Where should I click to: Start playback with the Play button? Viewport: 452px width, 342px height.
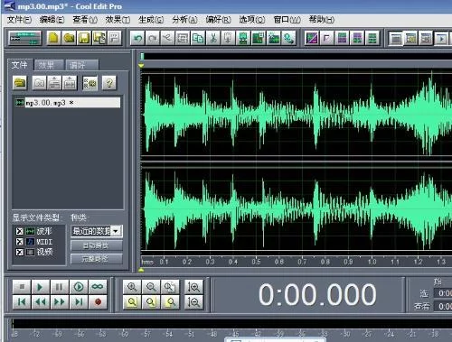[41, 287]
